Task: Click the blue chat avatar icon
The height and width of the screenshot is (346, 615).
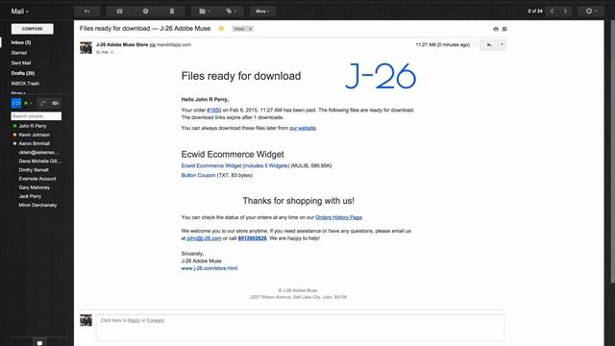Action: pos(16,103)
